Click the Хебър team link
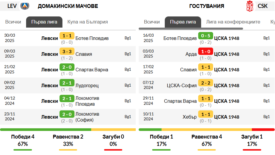Screen dimensions: 275x155 coord(190,117)
